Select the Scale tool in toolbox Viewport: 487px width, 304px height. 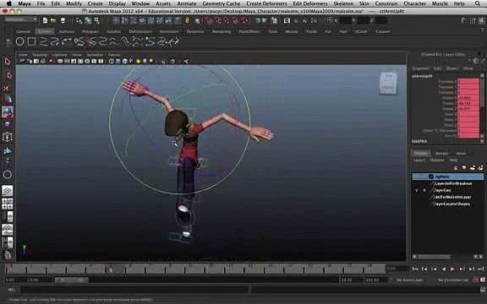(x=8, y=125)
